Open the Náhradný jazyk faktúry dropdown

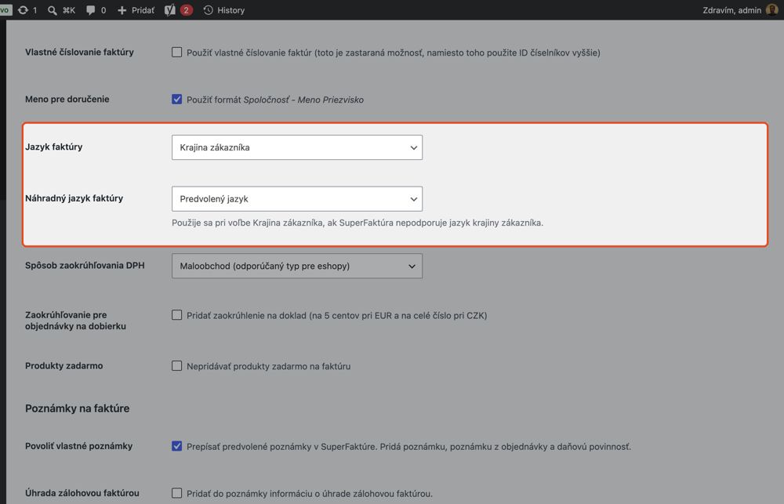[297, 199]
